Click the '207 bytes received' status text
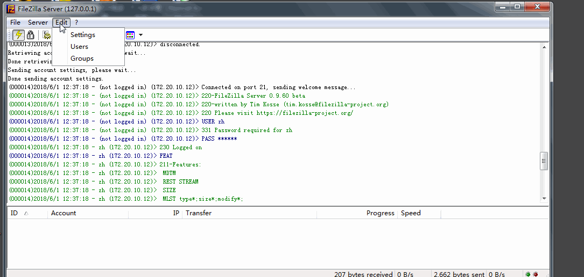The image size is (584, 277). (363, 274)
